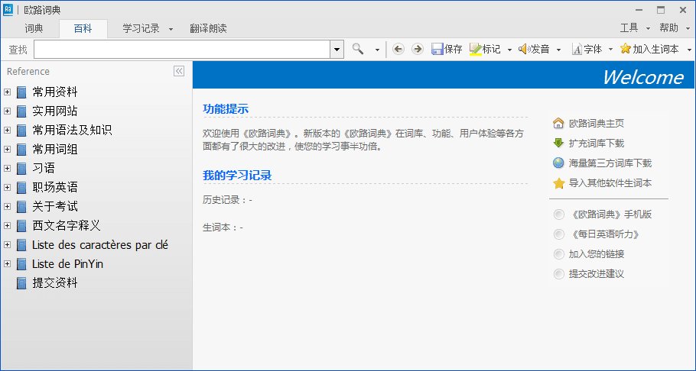696x371 pixels.
Task: Click the forward navigation arrow icon
Action: [417, 49]
